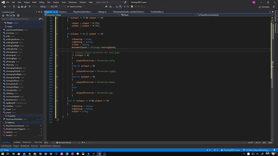Collapse the Properties region
Viewport: 278px width, 156px height.
click(x=3, y=116)
